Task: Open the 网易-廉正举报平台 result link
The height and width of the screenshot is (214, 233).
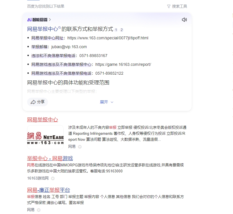Action: 49,190
